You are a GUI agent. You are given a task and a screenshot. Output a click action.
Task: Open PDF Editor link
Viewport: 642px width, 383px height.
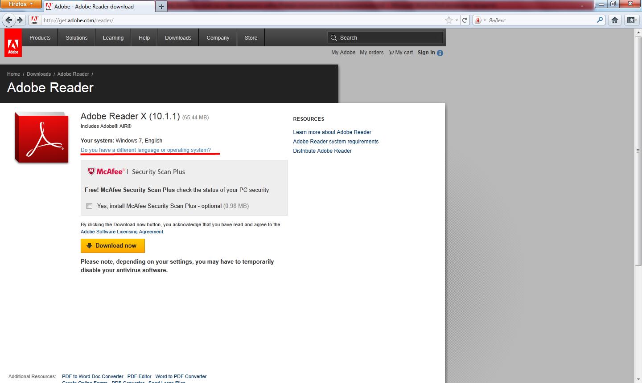tap(139, 376)
